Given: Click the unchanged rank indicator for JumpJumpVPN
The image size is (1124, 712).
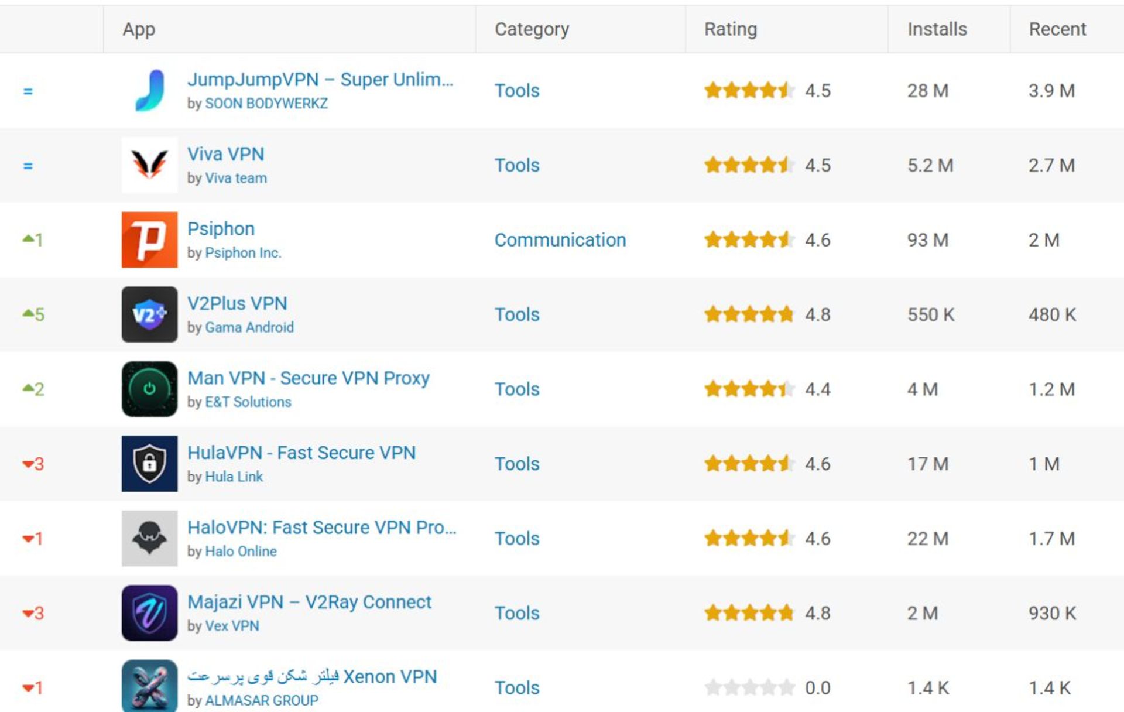Looking at the screenshot, I should tap(28, 91).
